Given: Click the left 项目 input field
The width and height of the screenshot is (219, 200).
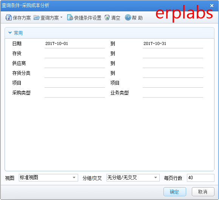Looking at the screenshot, I should [x=75, y=83].
